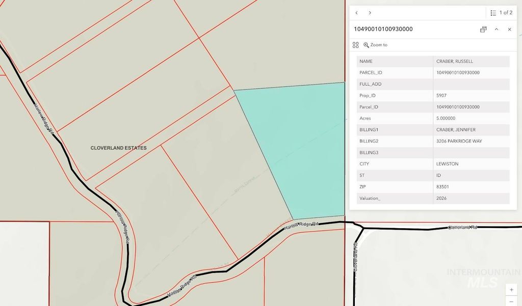Open the feature list showing 1 of 2
This screenshot has width=522, height=306.
(x=501, y=13)
